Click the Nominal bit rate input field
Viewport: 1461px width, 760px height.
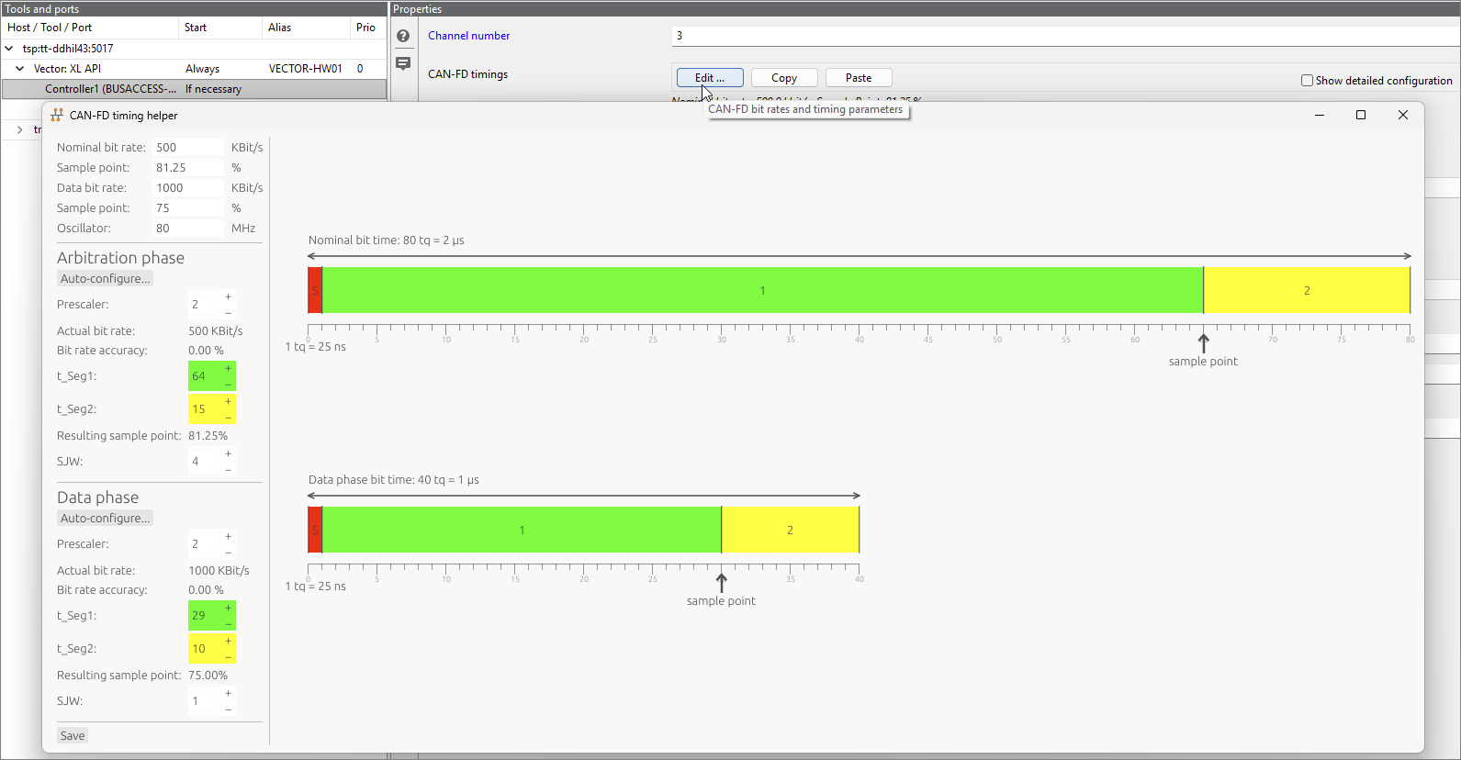187,148
